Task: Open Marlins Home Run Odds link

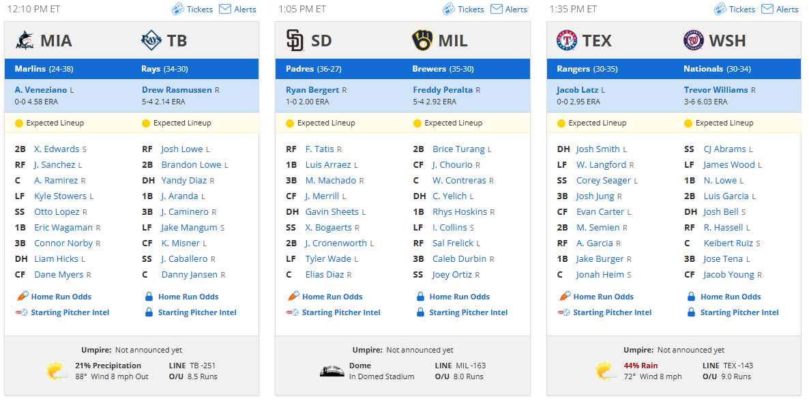Action: 61,297
